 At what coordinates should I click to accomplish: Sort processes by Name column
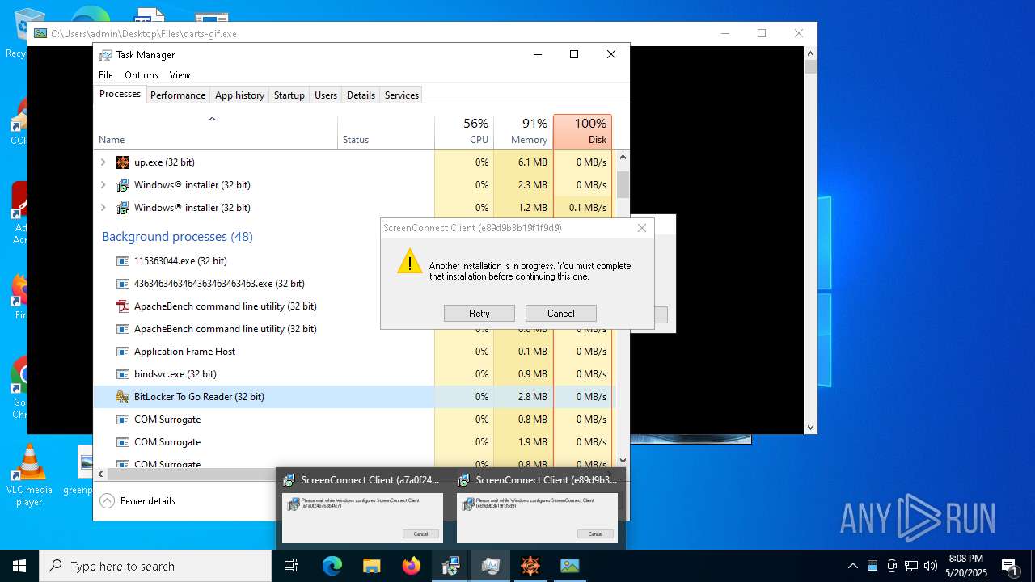[x=215, y=133]
